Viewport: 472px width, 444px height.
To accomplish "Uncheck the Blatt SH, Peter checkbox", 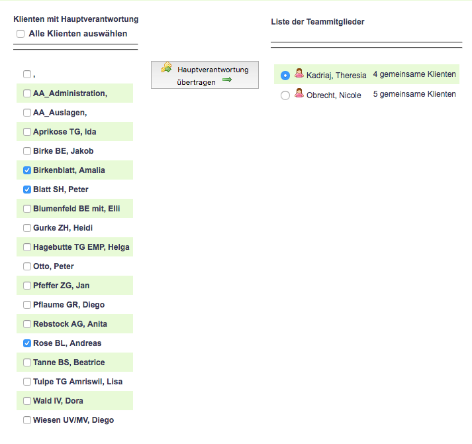I will (27, 190).
